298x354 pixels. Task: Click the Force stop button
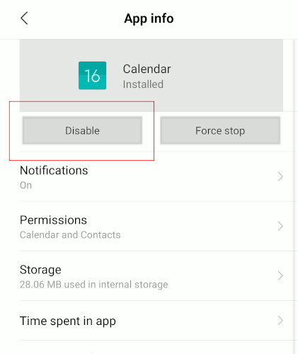(x=220, y=130)
